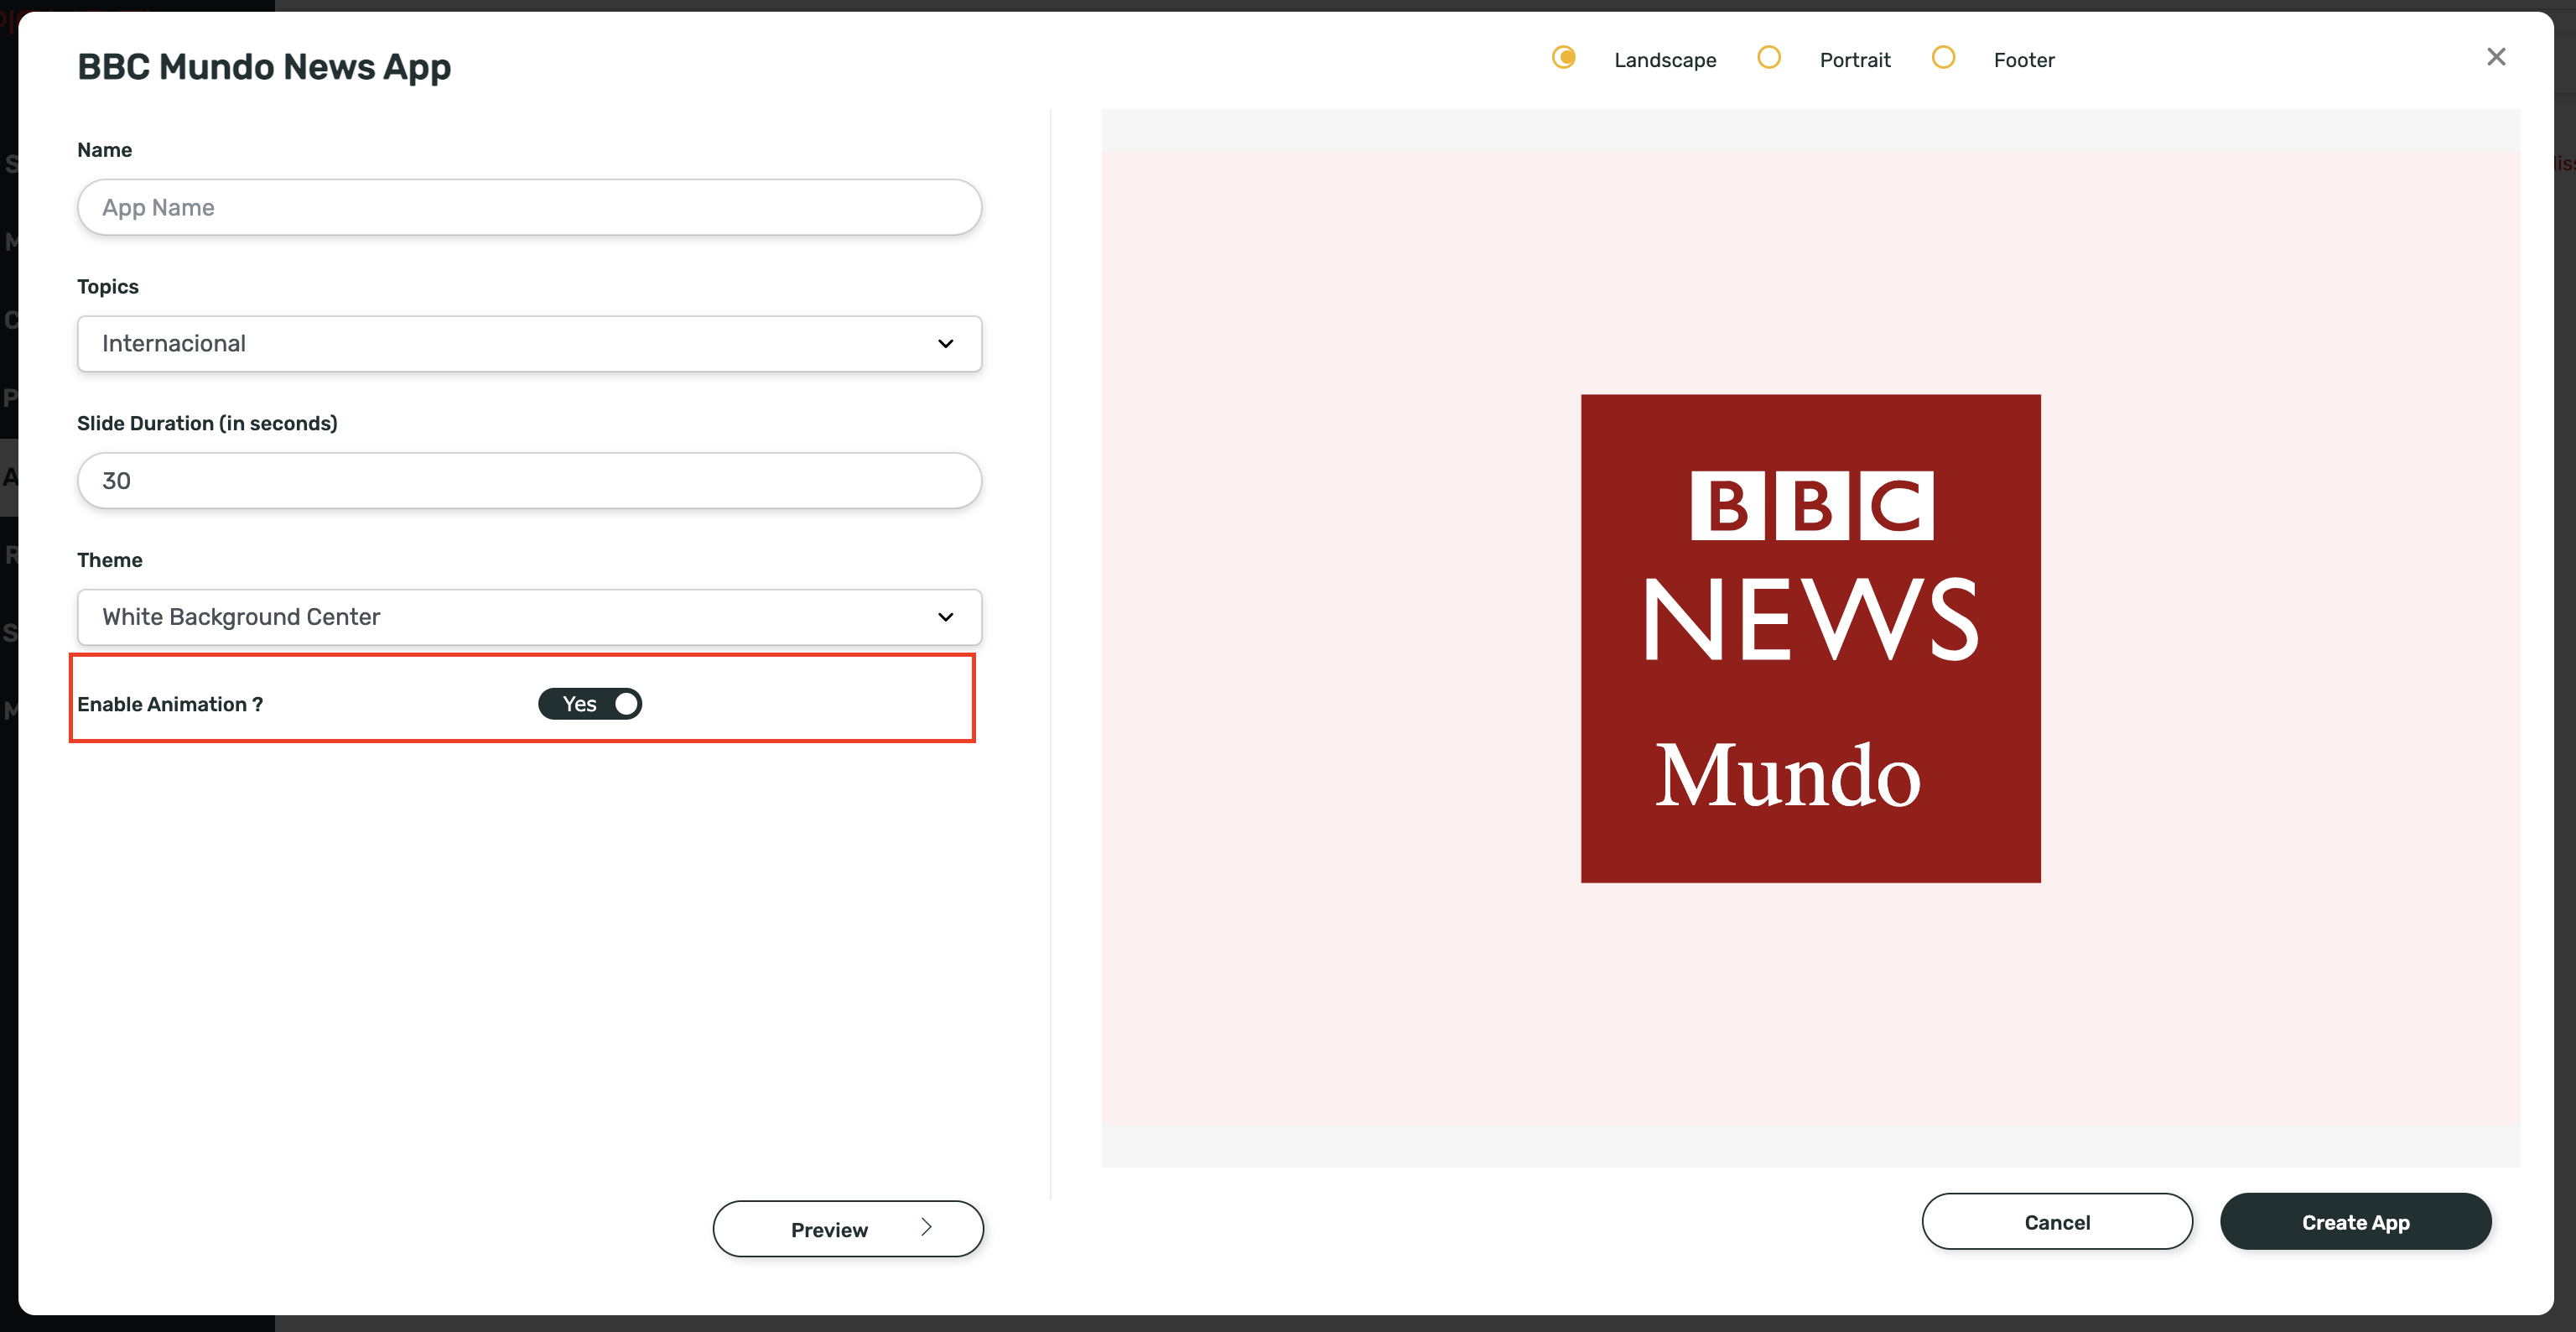Image resolution: width=2576 pixels, height=1332 pixels.
Task: Click the Preview button text
Action: [x=829, y=1230]
